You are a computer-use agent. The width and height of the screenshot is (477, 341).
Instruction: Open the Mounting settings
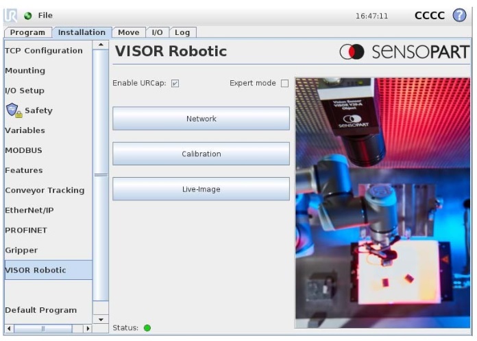click(48, 71)
